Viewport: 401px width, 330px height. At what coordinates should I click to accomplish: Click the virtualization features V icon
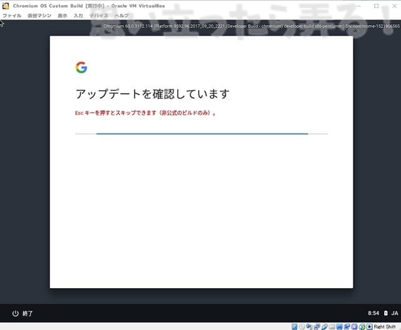coord(354,326)
